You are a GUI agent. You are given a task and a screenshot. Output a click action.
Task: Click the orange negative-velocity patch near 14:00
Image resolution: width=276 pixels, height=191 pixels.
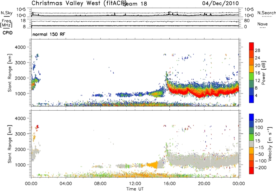152,165
